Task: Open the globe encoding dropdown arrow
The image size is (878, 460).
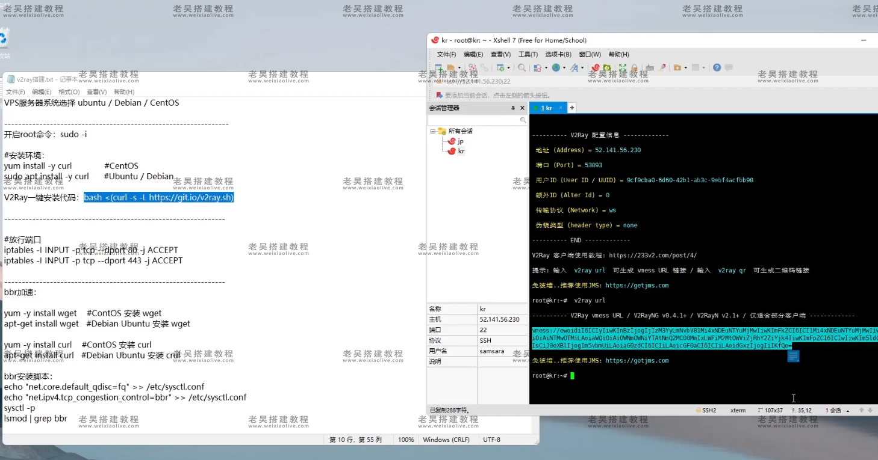Action: coord(563,68)
